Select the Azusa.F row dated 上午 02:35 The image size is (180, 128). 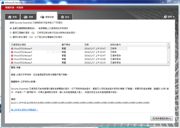point(69,62)
